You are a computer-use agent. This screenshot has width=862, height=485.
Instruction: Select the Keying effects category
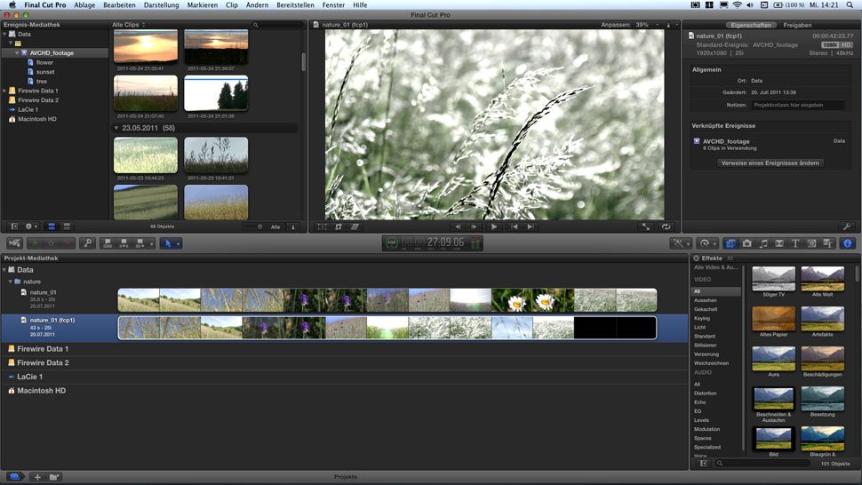(702, 318)
